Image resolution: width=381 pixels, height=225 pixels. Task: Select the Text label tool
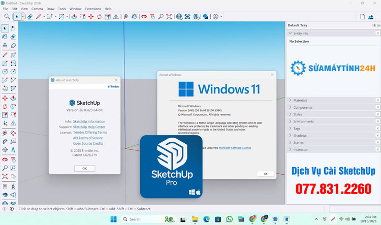click(x=13, y=141)
